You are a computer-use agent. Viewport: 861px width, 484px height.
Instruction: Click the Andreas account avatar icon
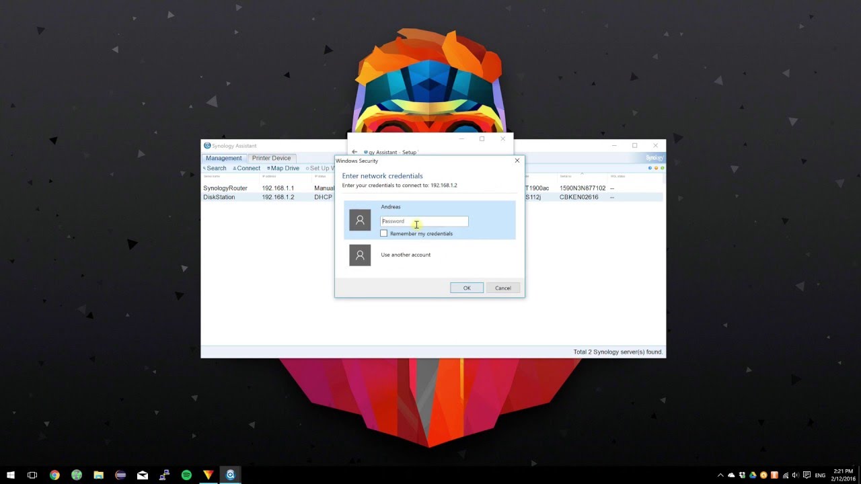(360, 220)
